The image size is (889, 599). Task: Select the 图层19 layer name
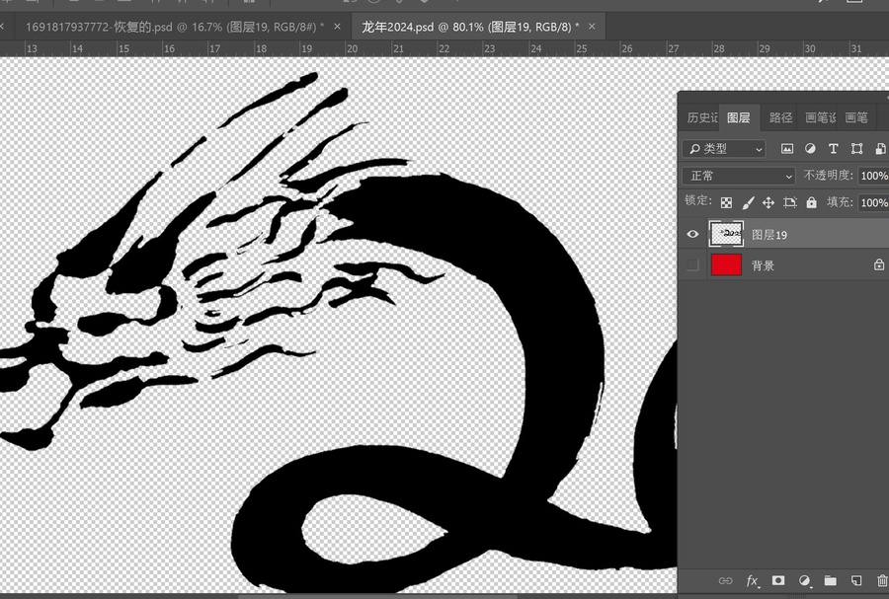click(769, 235)
